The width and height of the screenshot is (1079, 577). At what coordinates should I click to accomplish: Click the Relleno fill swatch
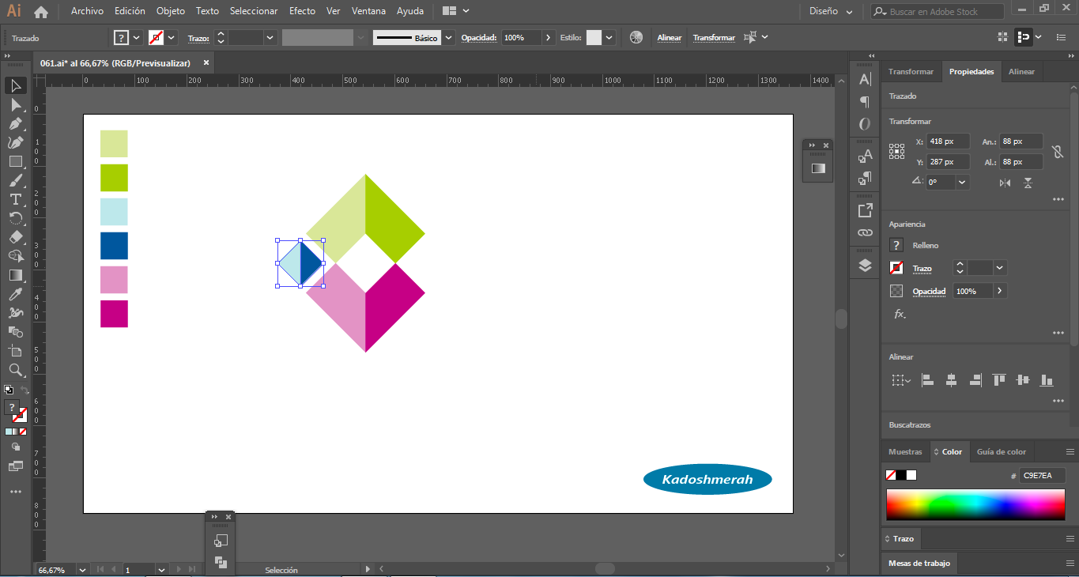click(x=896, y=245)
